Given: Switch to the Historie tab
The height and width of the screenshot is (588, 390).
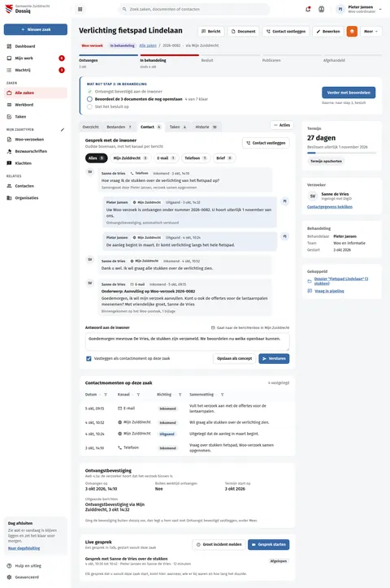Looking at the screenshot, I should tap(206, 127).
